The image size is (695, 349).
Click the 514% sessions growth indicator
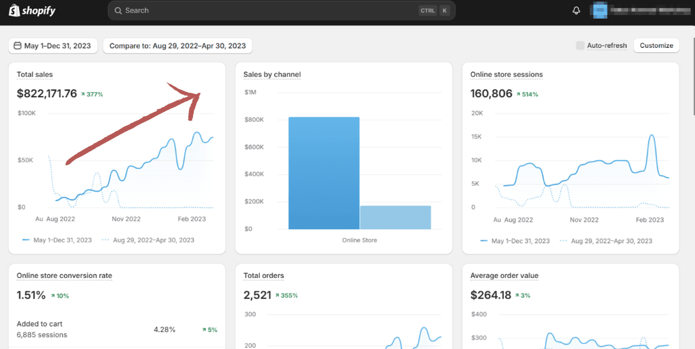[527, 94]
